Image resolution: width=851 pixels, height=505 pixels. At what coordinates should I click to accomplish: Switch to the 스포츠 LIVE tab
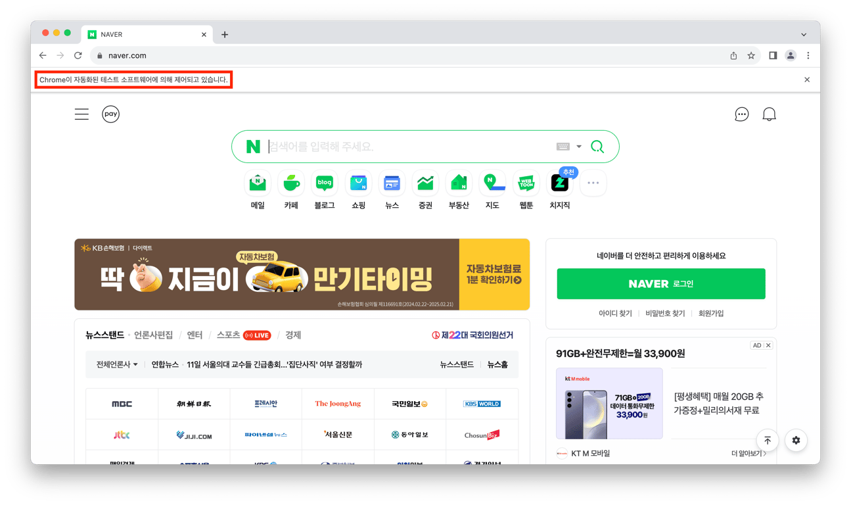243,335
